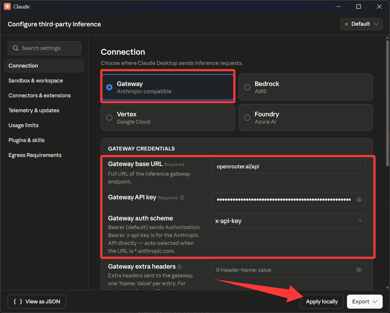Select the Gateway radio option

[110, 87]
